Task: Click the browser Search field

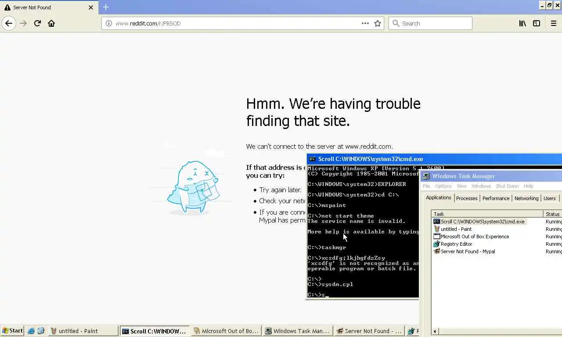Action: [x=430, y=23]
